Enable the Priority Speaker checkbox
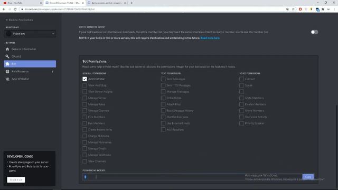The width and height of the screenshot is (338, 190). pyautogui.click(x=242, y=123)
